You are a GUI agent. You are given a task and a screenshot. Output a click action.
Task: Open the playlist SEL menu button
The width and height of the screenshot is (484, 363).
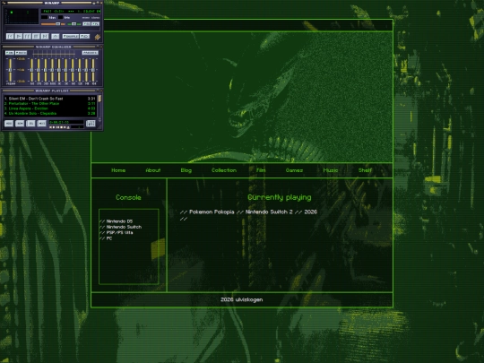tap(30, 124)
